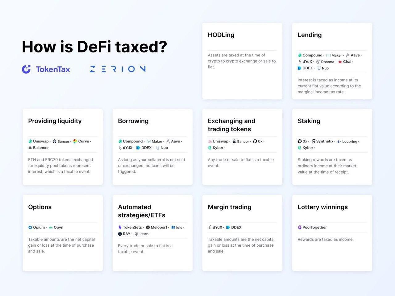395x296 pixels.
Task: Select the DDEX icon in the Borrowing card
Action: point(138,148)
